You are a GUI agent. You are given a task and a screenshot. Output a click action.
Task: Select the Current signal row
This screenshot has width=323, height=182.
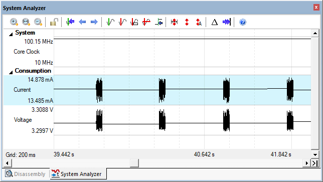157,90
